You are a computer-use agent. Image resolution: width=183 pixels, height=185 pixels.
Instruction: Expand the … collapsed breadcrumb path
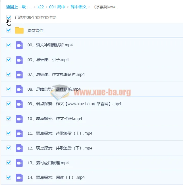click(30, 7)
